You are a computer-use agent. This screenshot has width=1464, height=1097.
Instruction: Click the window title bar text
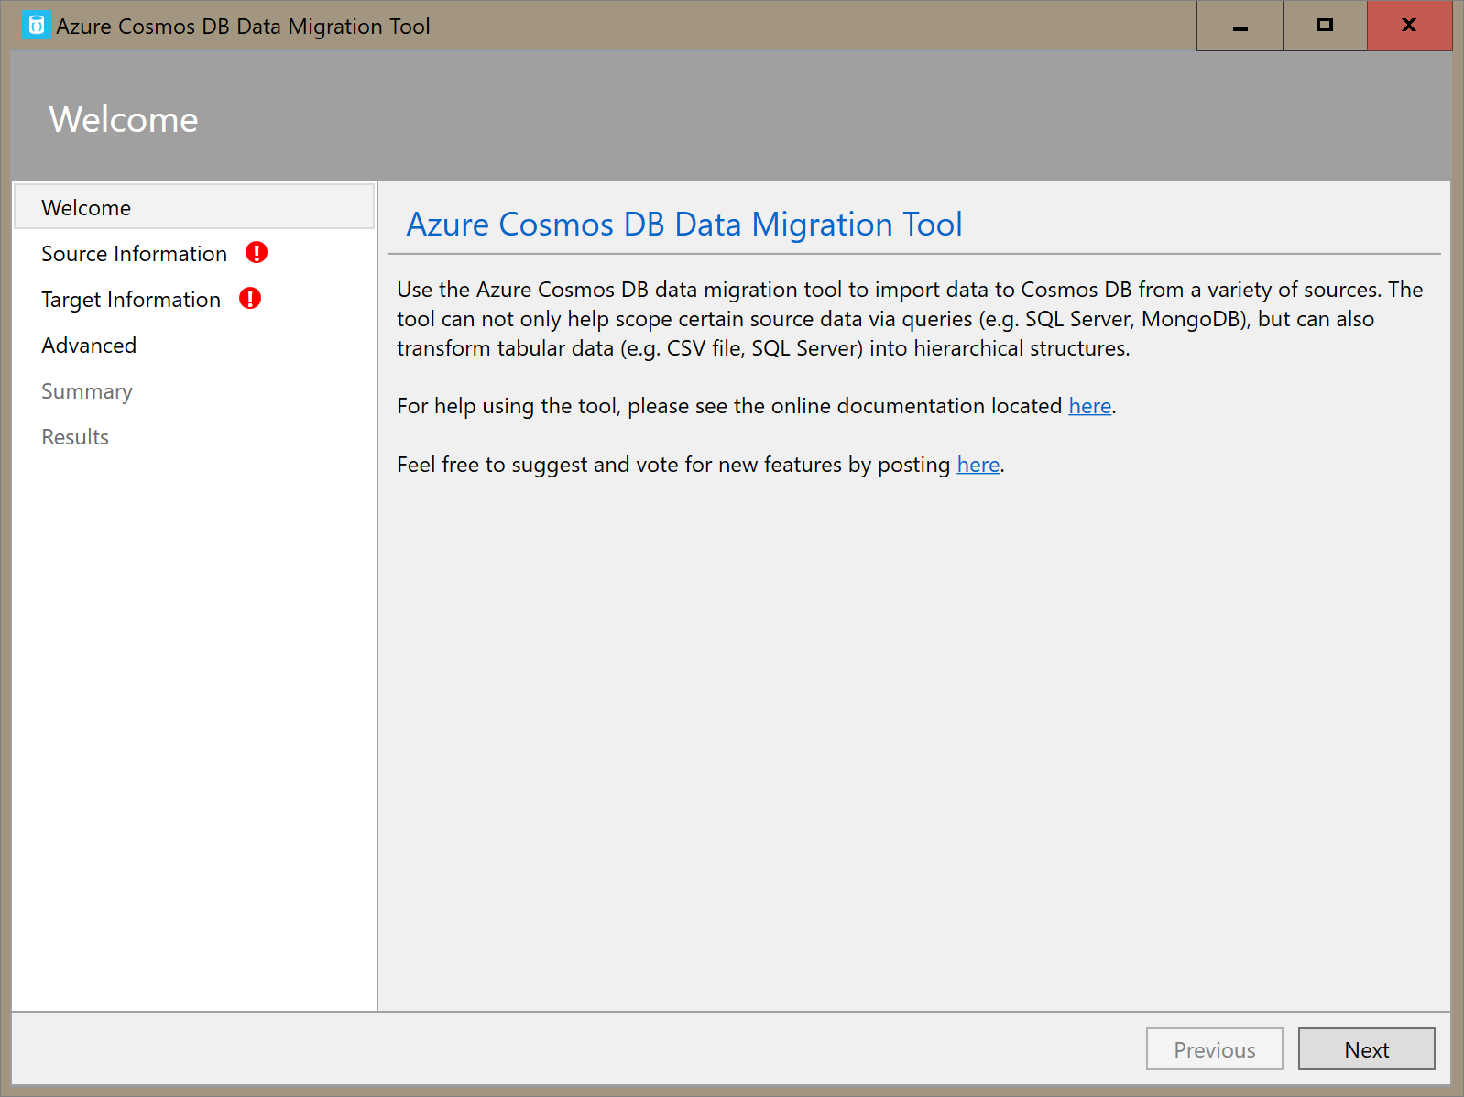point(243,27)
